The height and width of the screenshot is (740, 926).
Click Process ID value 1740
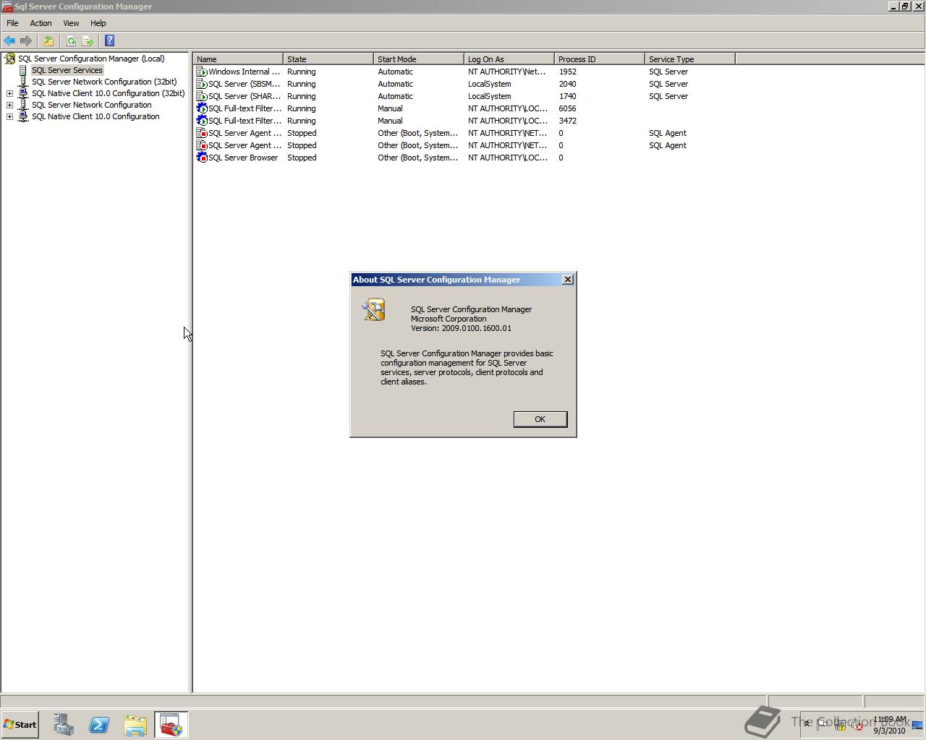tap(567, 96)
